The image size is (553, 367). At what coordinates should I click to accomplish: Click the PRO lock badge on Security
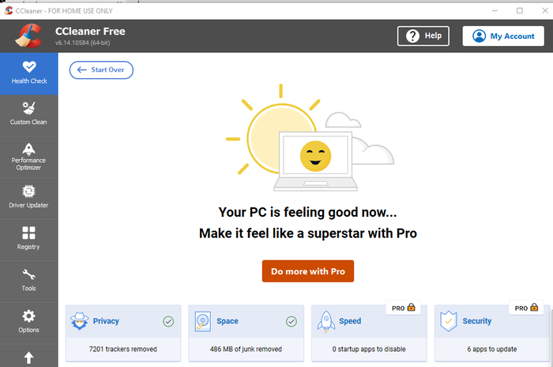526,308
